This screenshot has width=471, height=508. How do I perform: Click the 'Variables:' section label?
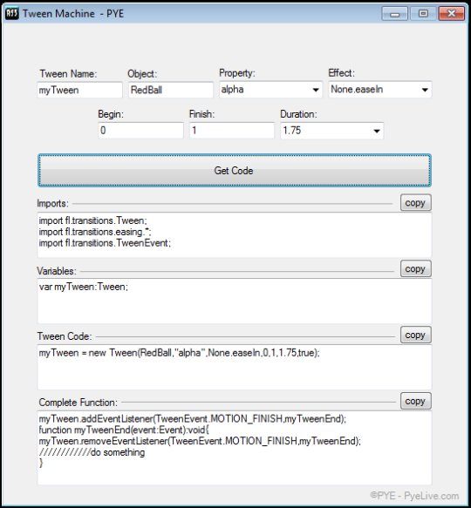pos(57,271)
